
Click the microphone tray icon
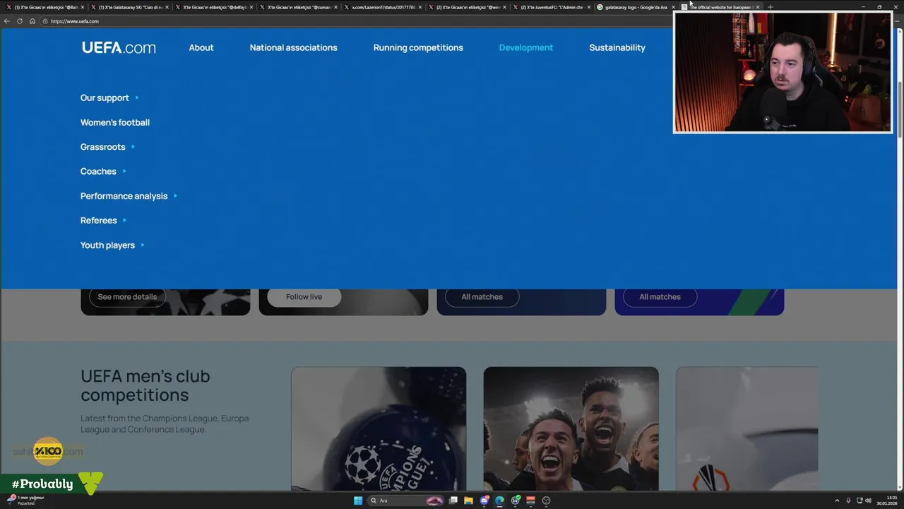(848, 501)
